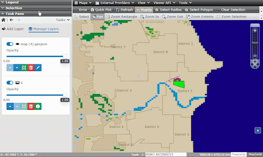The height and width of the screenshot is (157, 263).
Task: Click the home icon in Task Pane
Action: pos(3,20)
